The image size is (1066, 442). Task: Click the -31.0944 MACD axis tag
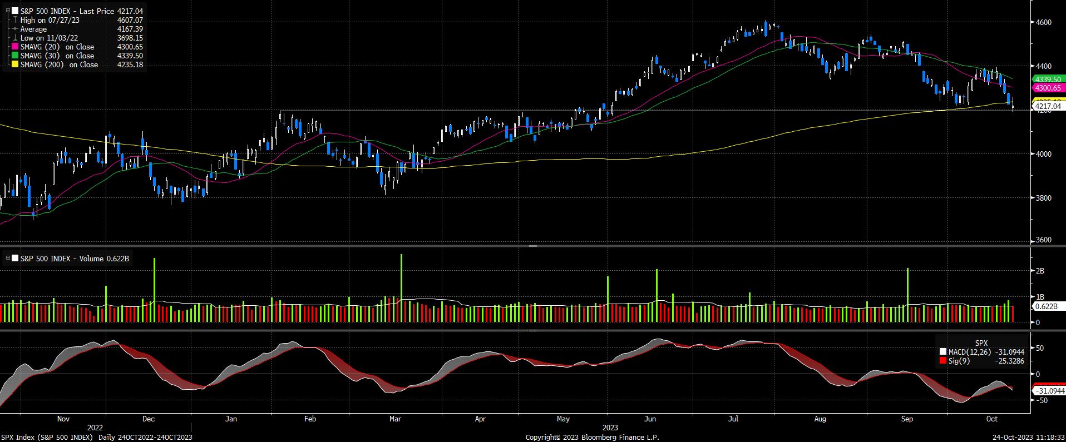(1049, 391)
